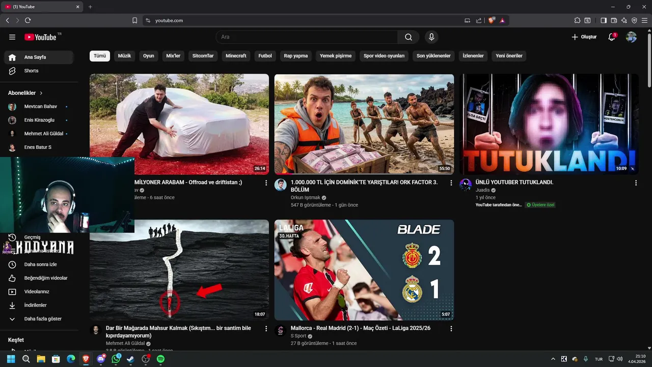Open a new browser tab

[90, 7]
